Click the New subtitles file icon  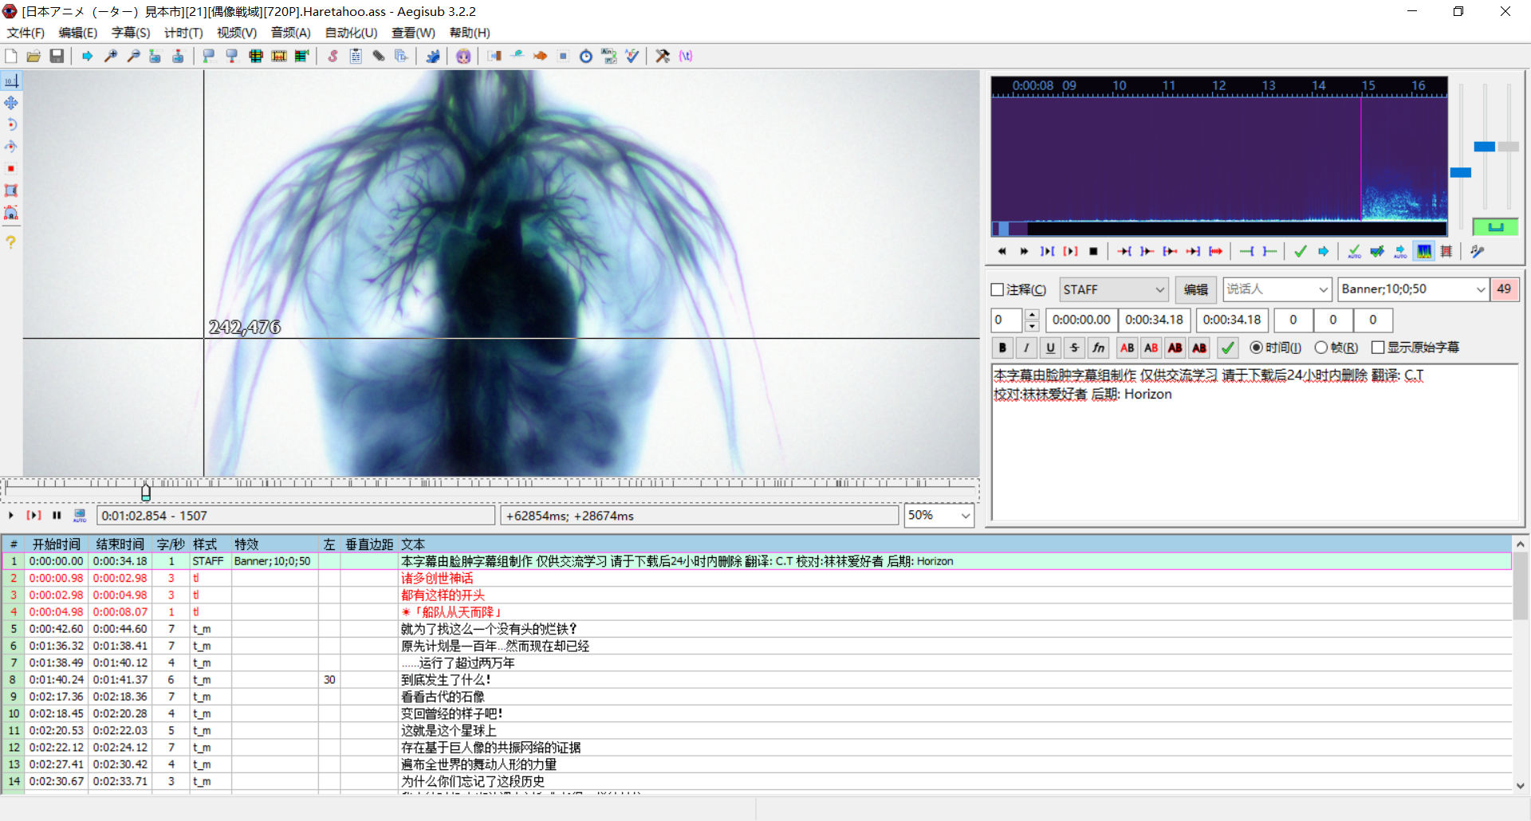(x=11, y=56)
